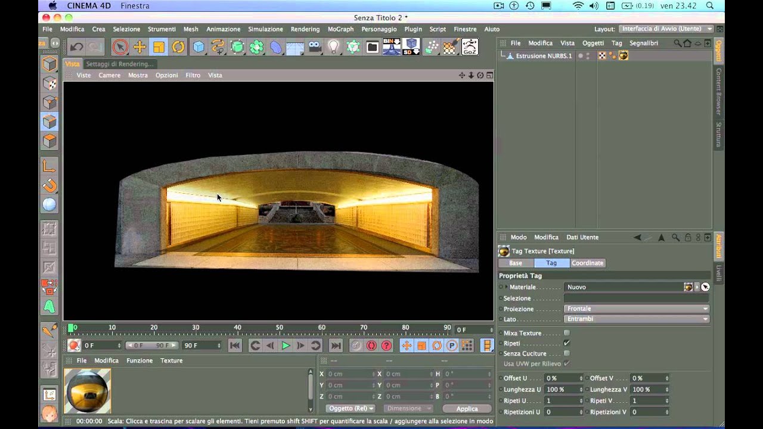Select the Rotate tool icon

(x=178, y=47)
